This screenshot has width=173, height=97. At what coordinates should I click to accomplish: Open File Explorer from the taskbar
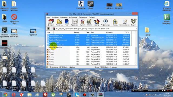point(29,95)
